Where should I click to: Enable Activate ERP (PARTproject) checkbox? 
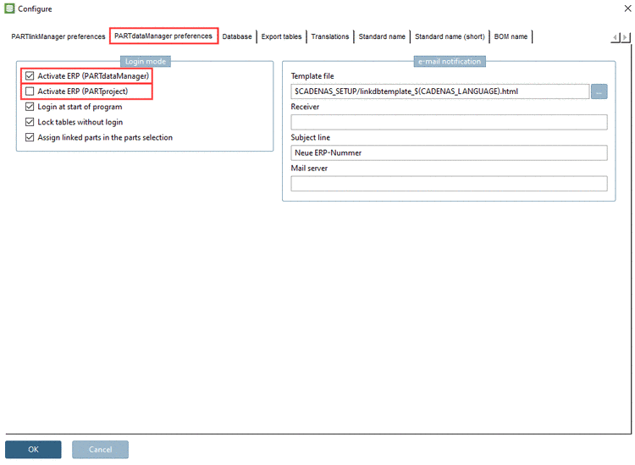click(x=30, y=91)
